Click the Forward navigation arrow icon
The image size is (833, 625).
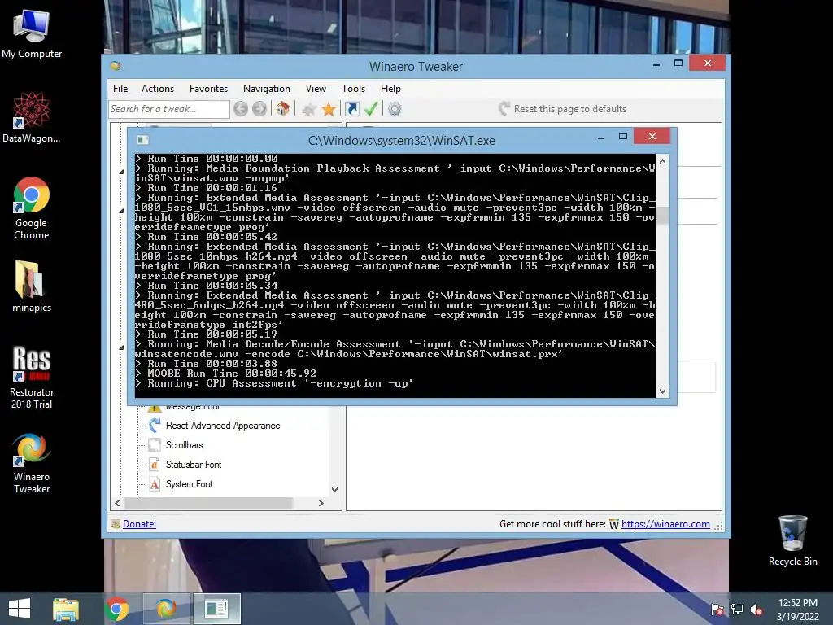[x=259, y=109]
